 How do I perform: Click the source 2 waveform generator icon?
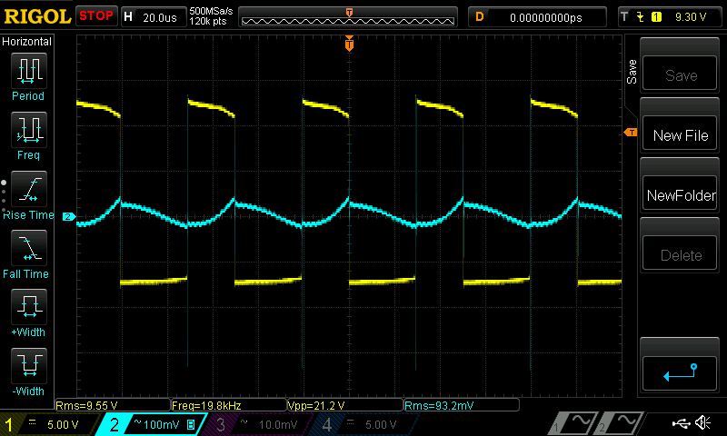(x=619, y=424)
